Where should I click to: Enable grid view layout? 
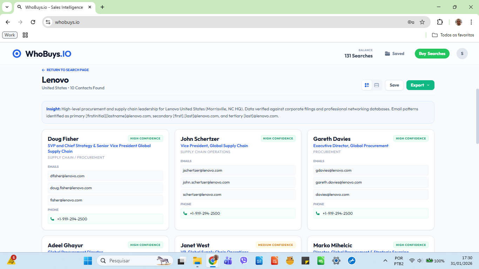(366, 85)
